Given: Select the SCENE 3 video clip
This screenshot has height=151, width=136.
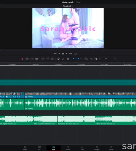Looking at the screenshot, I should coord(80,95).
